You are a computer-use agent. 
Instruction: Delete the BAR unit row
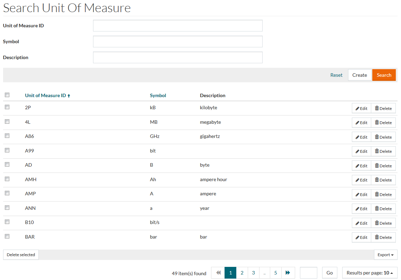click(383, 237)
